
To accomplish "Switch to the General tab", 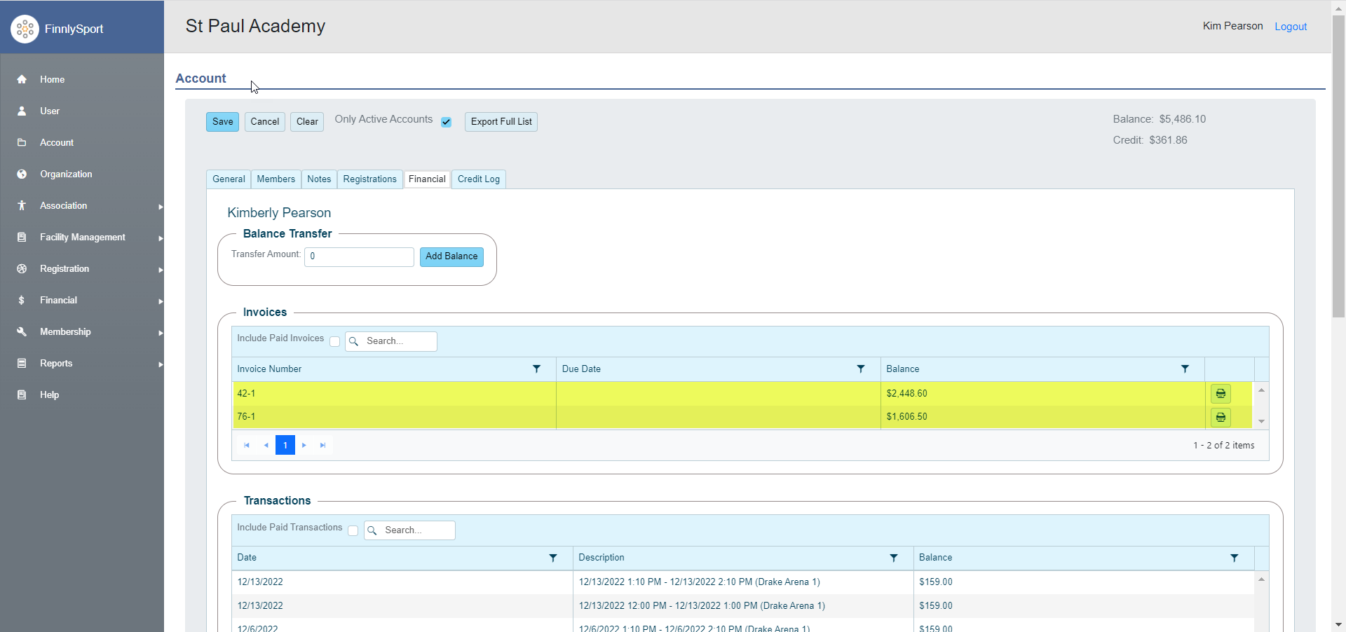I will pyautogui.click(x=229, y=179).
